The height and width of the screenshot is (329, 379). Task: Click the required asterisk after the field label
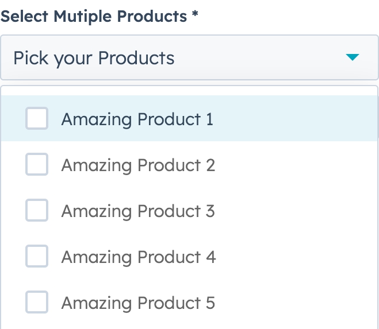[x=196, y=16]
